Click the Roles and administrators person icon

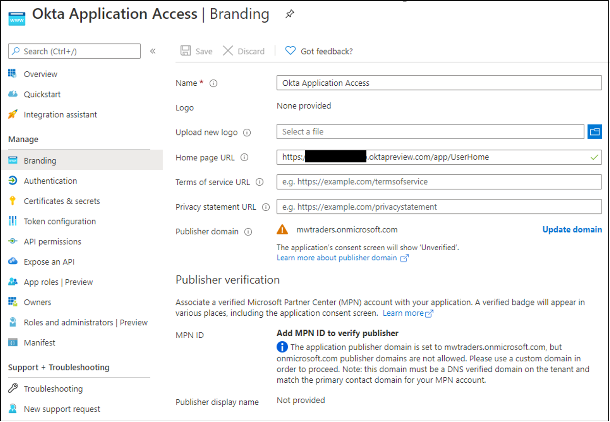coord(13,322)
